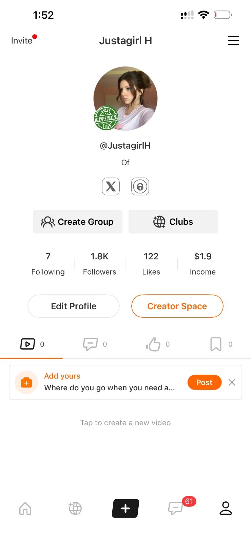Go to the home feed icon

pos(25,508)
